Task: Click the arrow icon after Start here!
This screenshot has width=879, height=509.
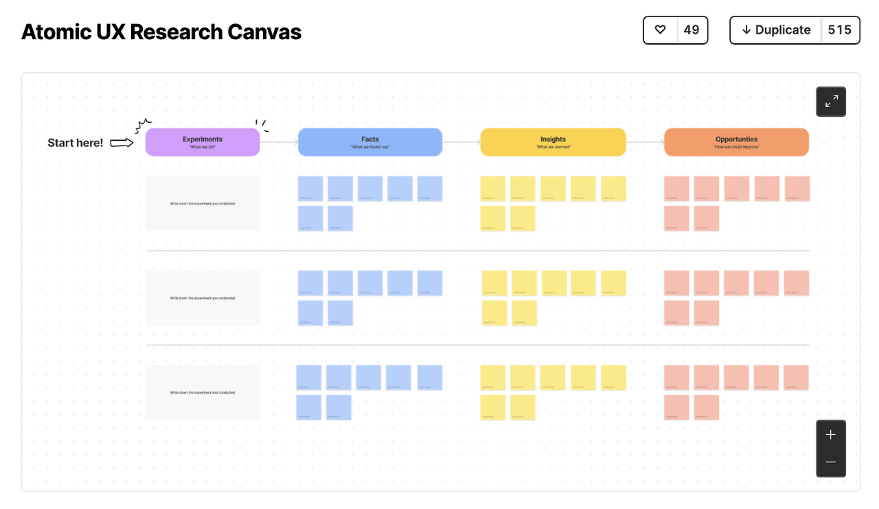Action: click(122, 143)
